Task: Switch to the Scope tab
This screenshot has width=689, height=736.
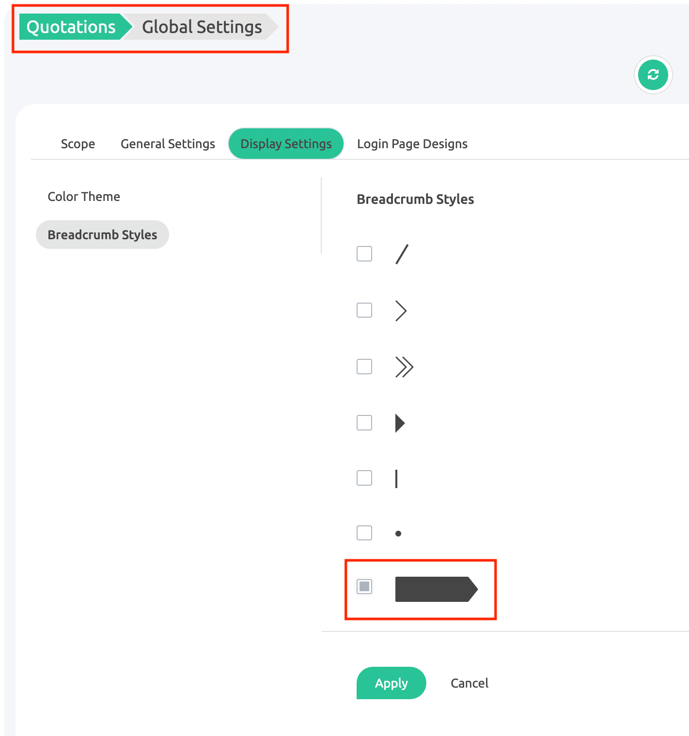Action: [78, 144]
